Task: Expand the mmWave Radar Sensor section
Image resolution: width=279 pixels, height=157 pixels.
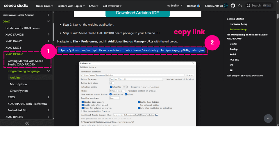Action: [x=48, y=15]
